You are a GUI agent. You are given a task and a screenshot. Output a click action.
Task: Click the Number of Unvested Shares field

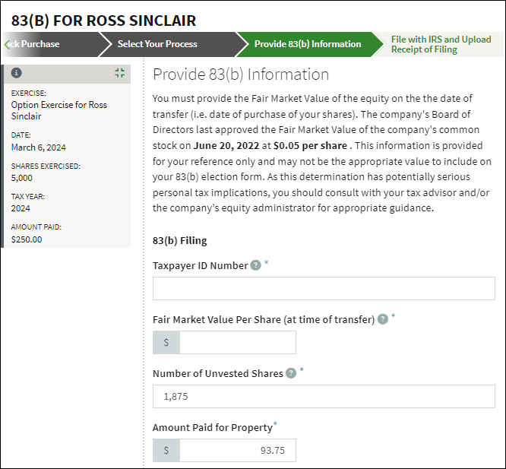(x=324, y=396)
